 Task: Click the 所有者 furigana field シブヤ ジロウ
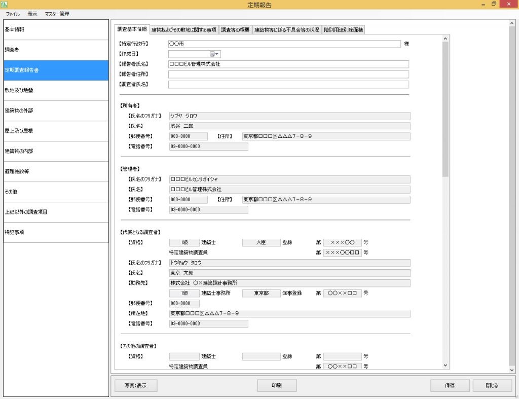(x=289, y=116)
